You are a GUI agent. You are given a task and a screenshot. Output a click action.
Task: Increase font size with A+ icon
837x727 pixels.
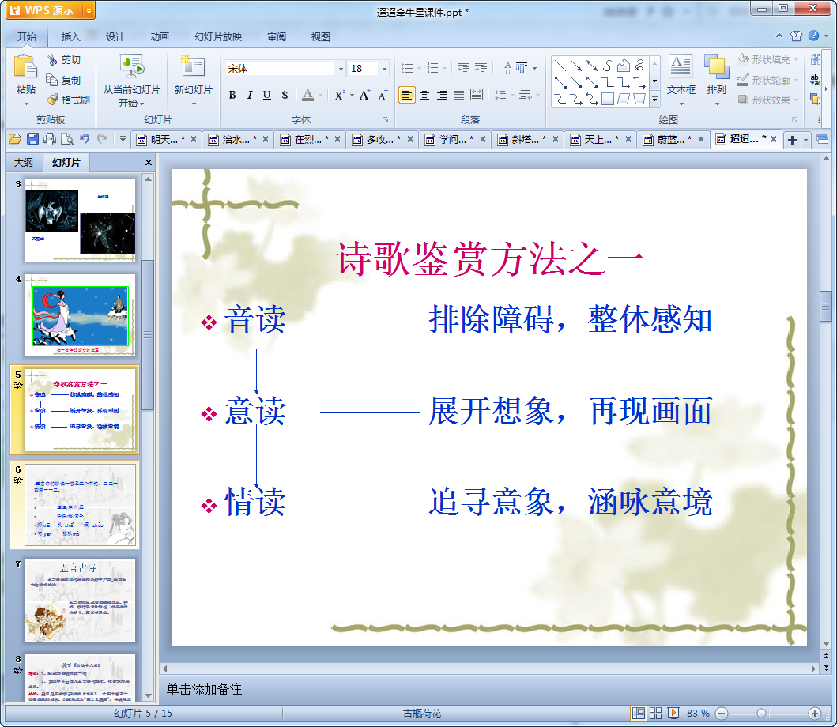pyautogui.click(x=364, y=95)
